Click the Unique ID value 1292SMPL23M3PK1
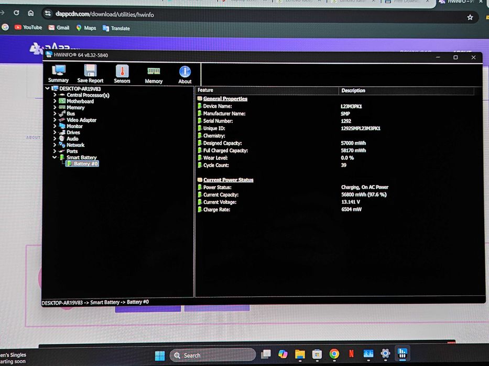 pos(361,128)
